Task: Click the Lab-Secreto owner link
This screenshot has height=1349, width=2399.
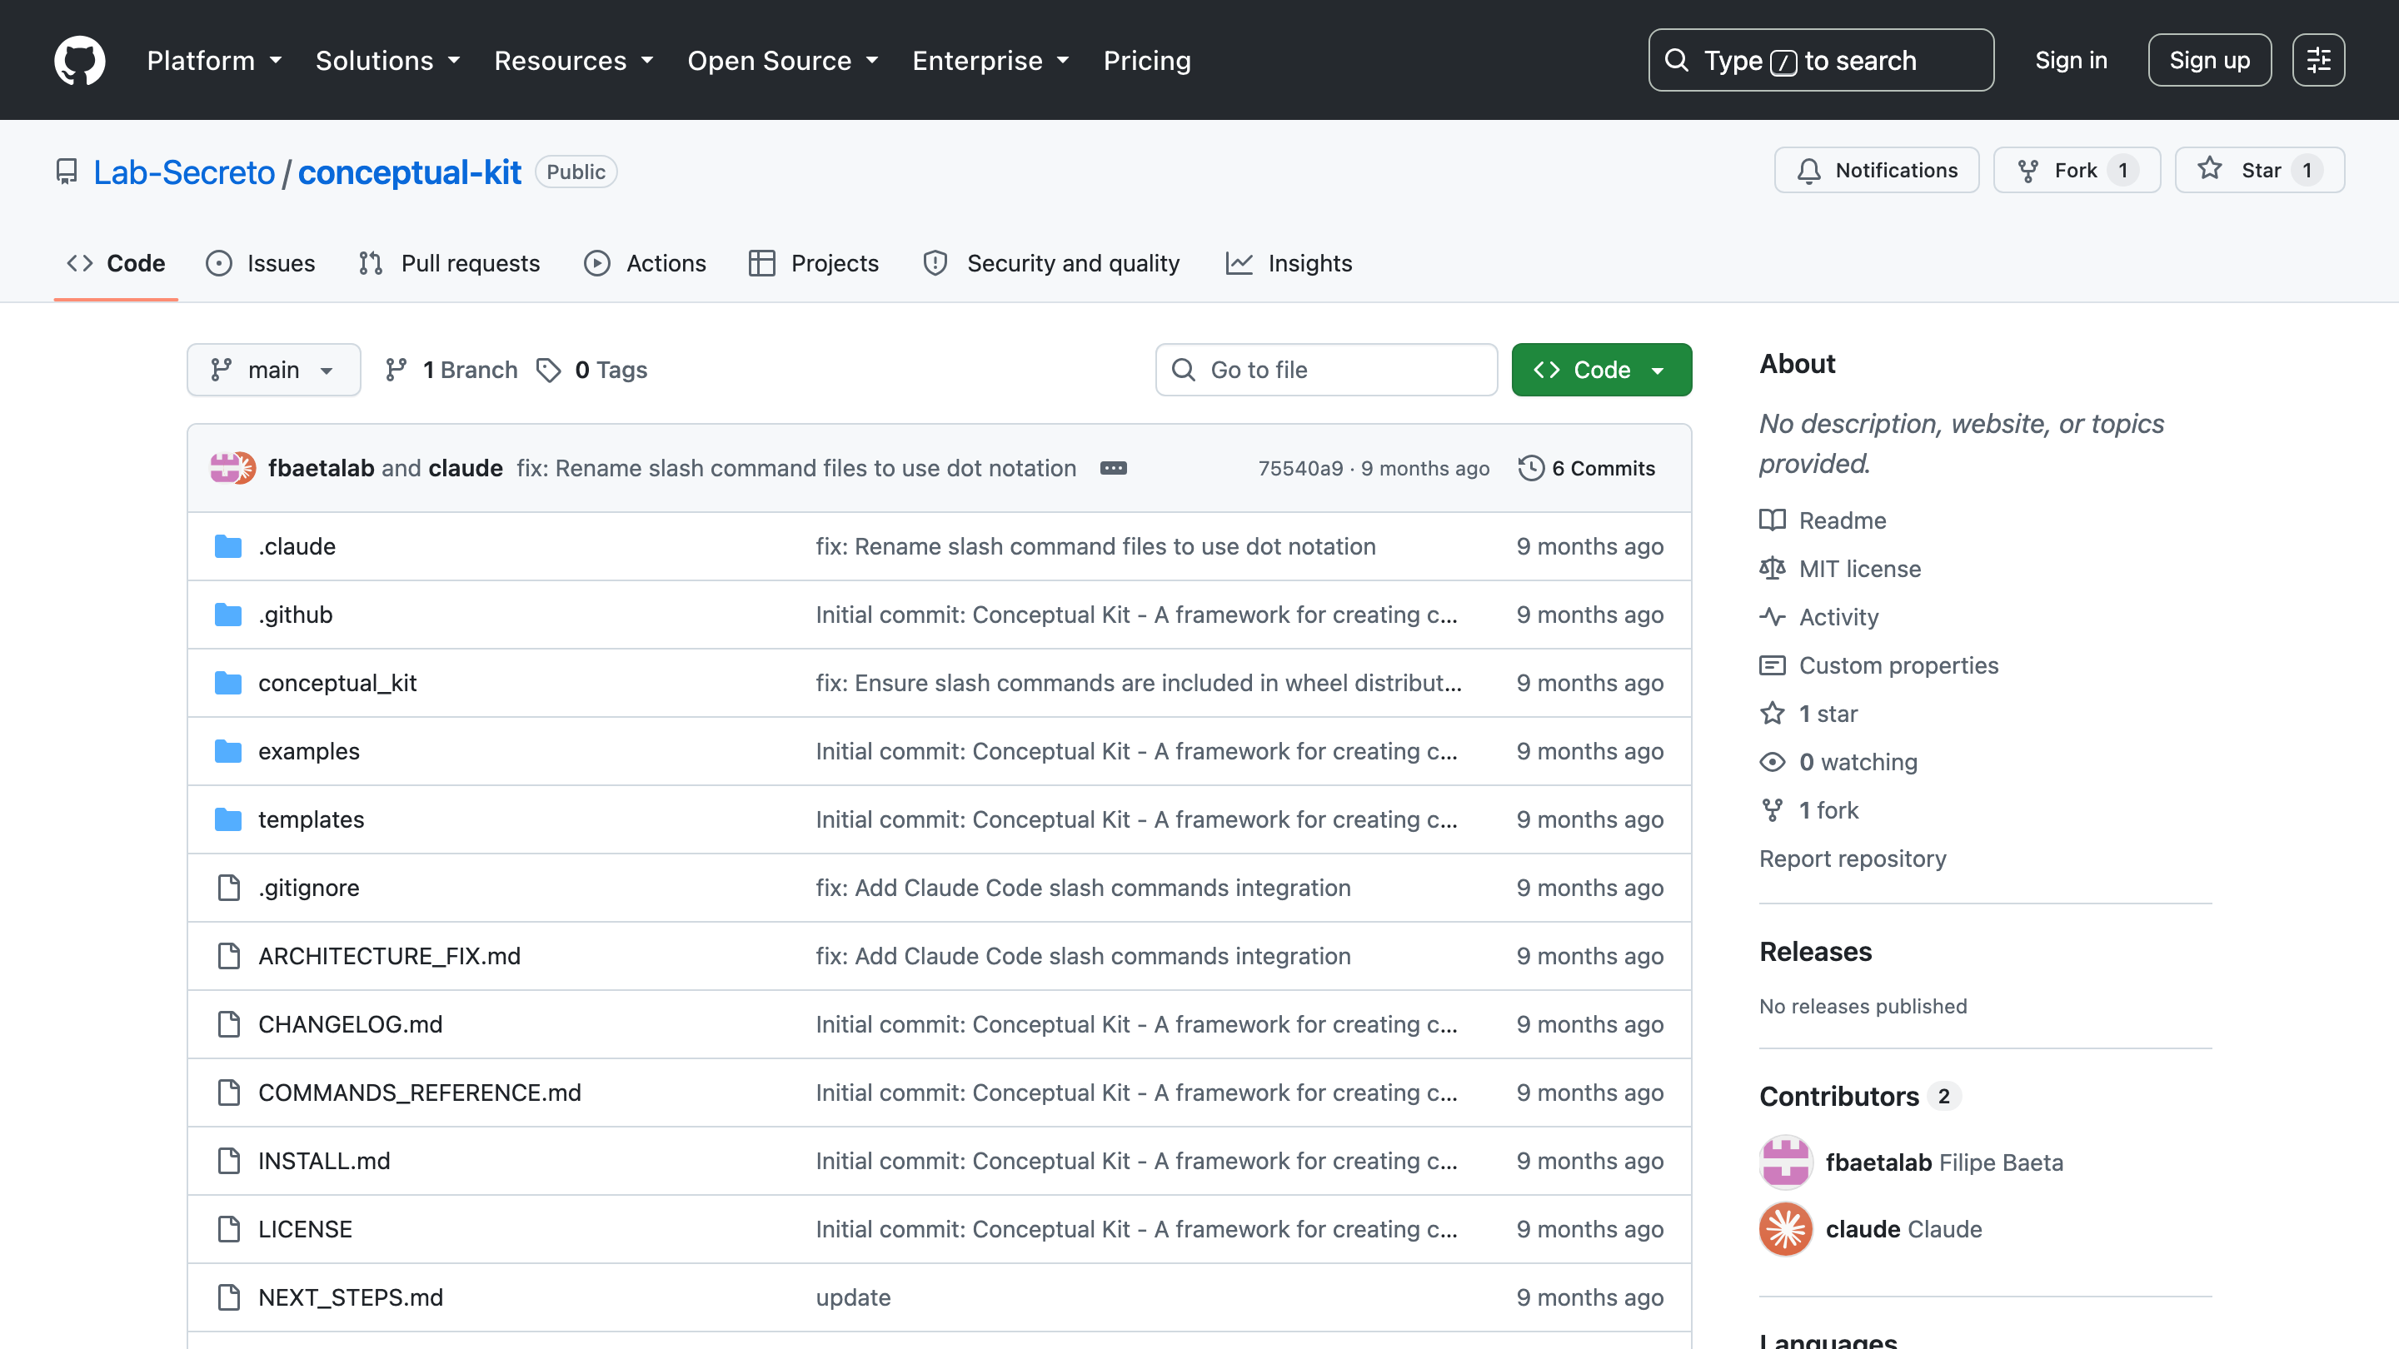Action: coord(183,172)
